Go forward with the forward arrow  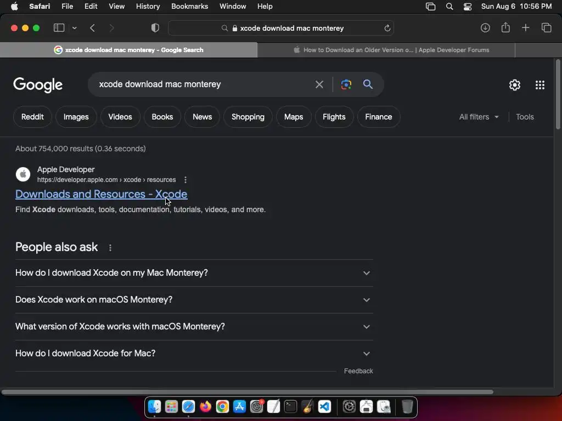click(x=111, y=28)
